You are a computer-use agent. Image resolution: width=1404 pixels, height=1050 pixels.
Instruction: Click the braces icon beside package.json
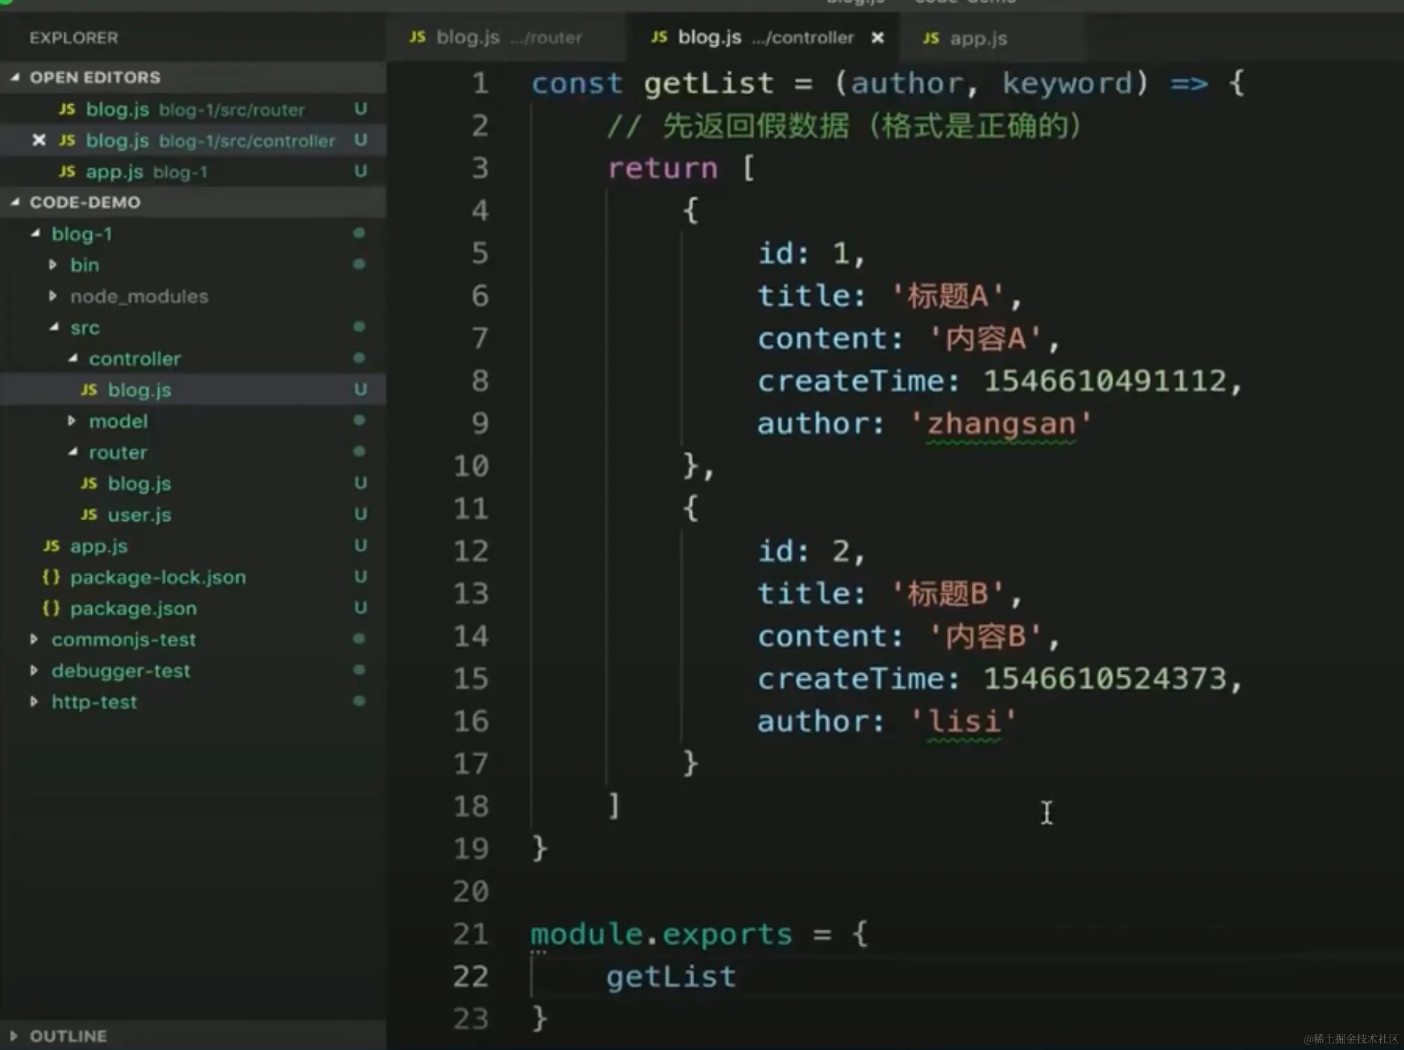click(x=51, y=608)
